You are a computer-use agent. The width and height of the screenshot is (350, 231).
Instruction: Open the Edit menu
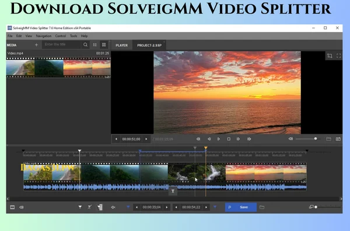tap(19, 36)
